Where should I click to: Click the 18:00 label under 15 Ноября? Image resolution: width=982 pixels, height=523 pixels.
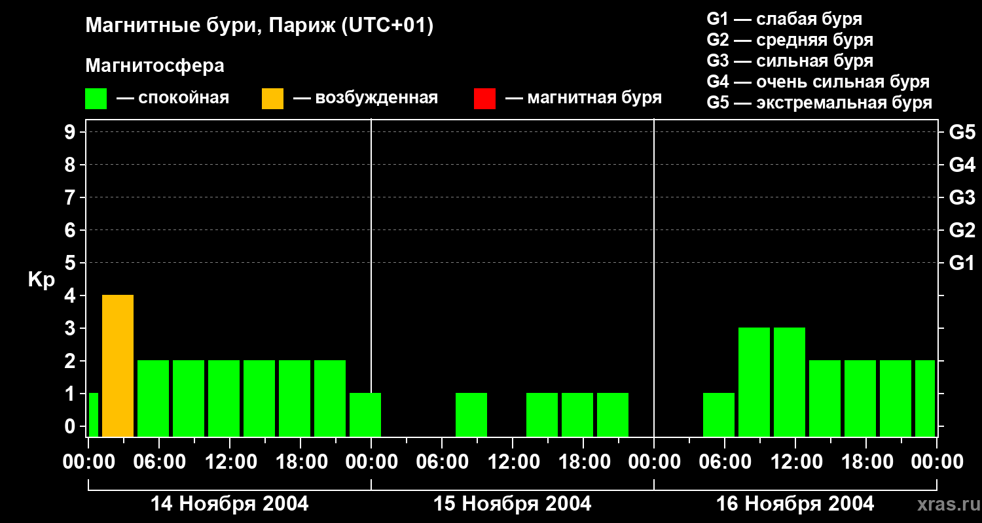583,462
